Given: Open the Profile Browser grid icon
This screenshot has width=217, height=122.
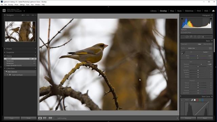Looking at the screenshot, I should pyautogui.click(x=210, y=48).
